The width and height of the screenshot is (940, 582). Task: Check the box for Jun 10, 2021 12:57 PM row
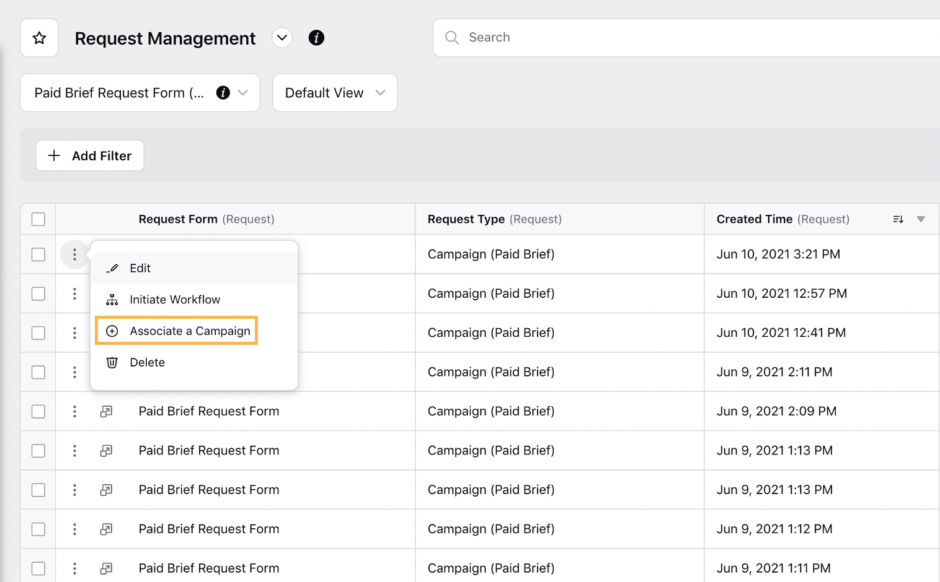tap(38, 293)
